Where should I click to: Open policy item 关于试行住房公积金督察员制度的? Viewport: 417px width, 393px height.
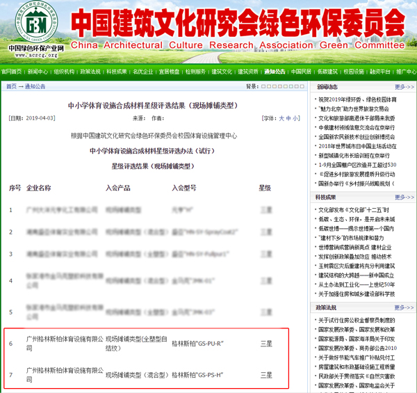357,321
